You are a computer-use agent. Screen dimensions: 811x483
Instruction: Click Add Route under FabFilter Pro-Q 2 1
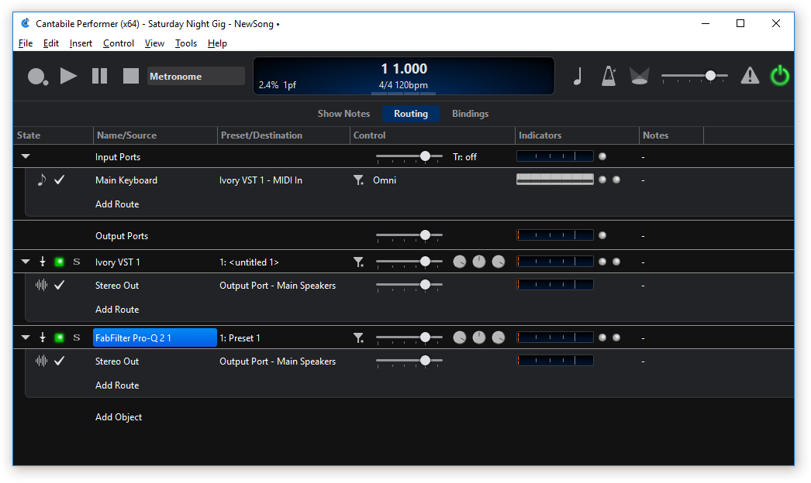click(x=117, y=385)
